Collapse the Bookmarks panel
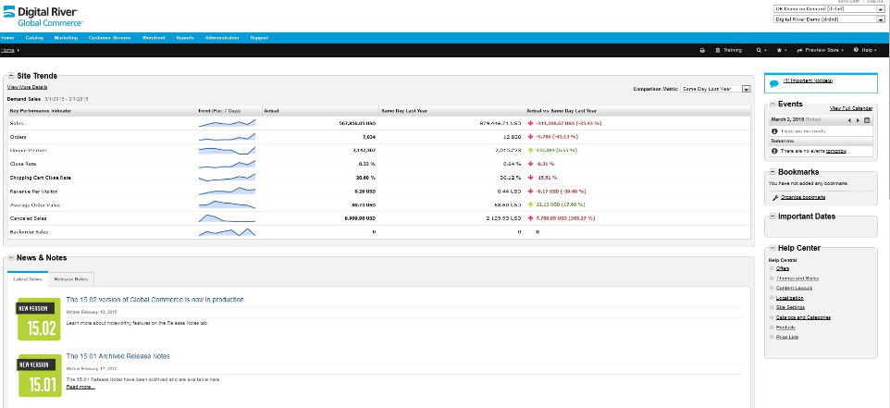The width and height of the screenshot is (890, 408). pos(772,172)
